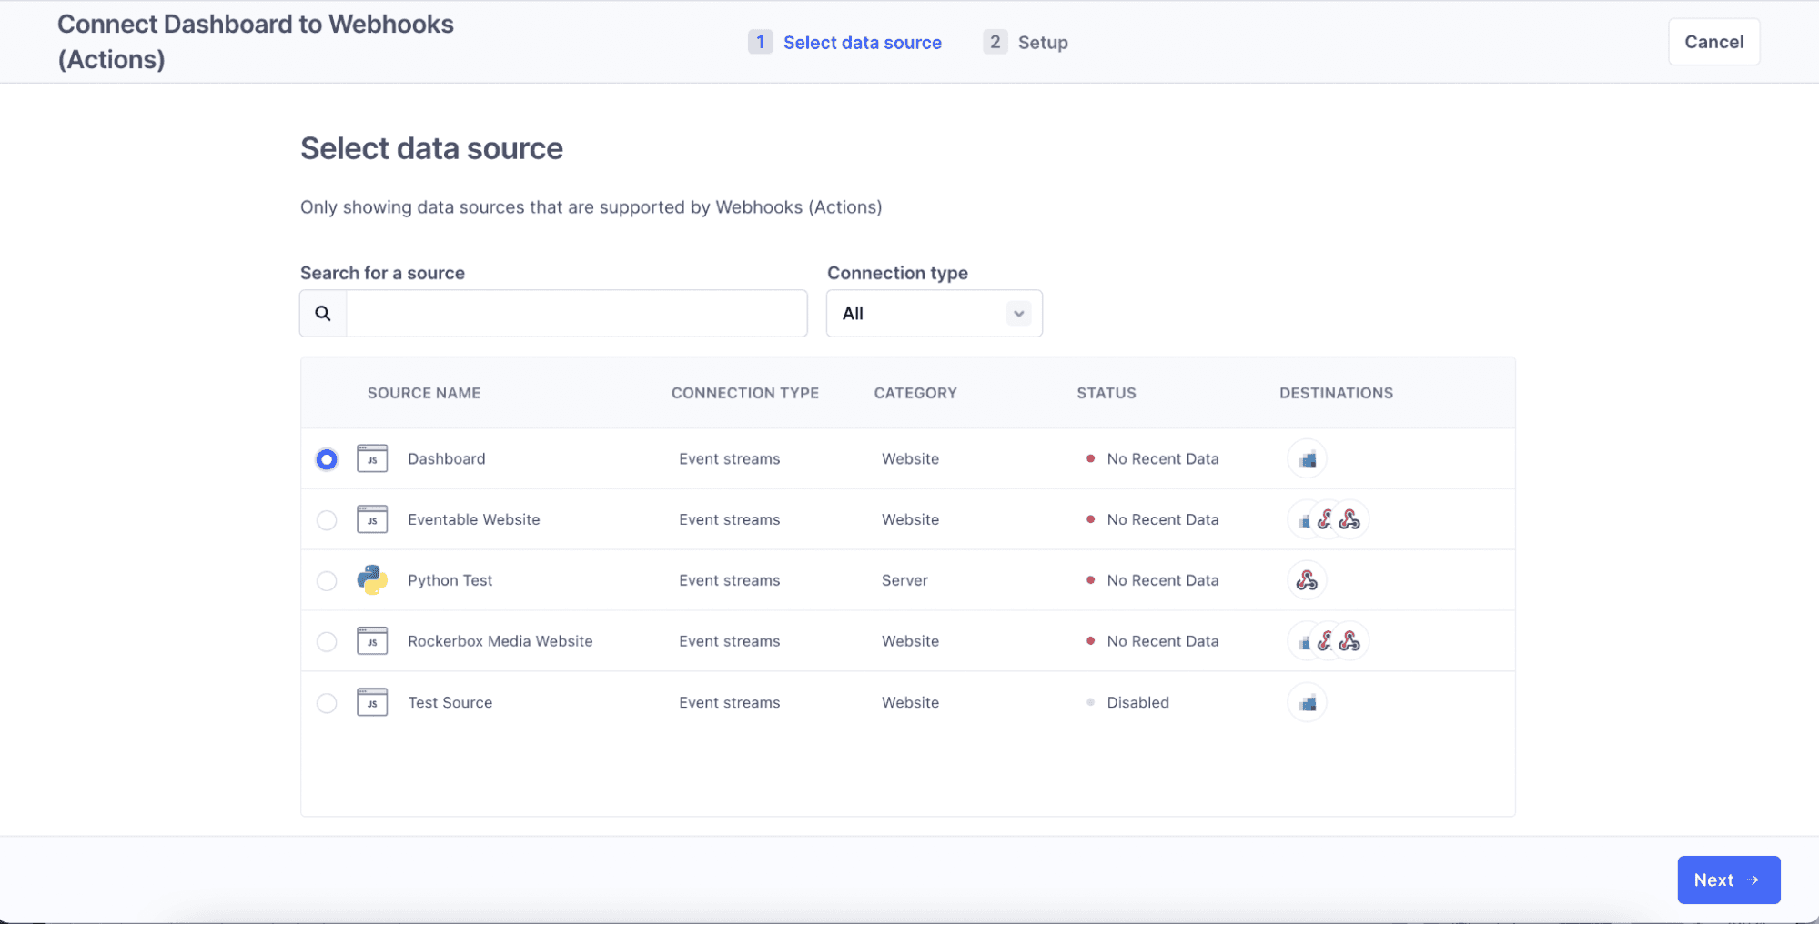The width and height of the screenshot is (1819, 925).
Task: Click the search magnifier icon
Action: 322,313
